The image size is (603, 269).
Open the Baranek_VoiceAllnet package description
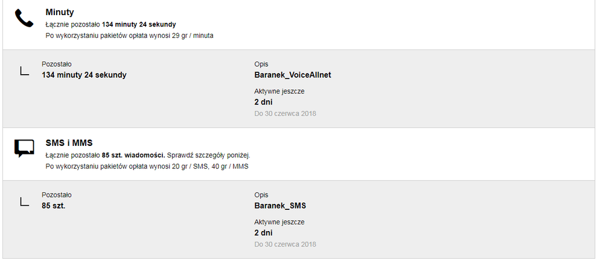point(293,75)
